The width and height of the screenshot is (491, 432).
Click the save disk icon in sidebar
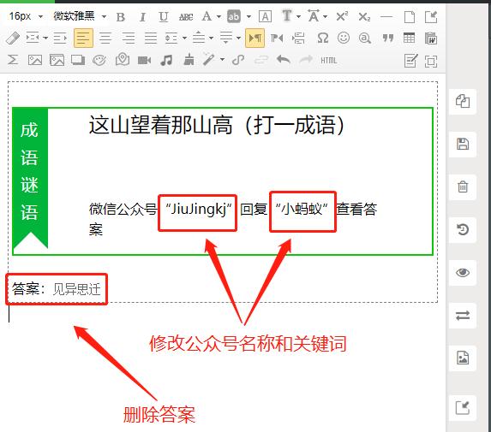(x=463, y=144)
